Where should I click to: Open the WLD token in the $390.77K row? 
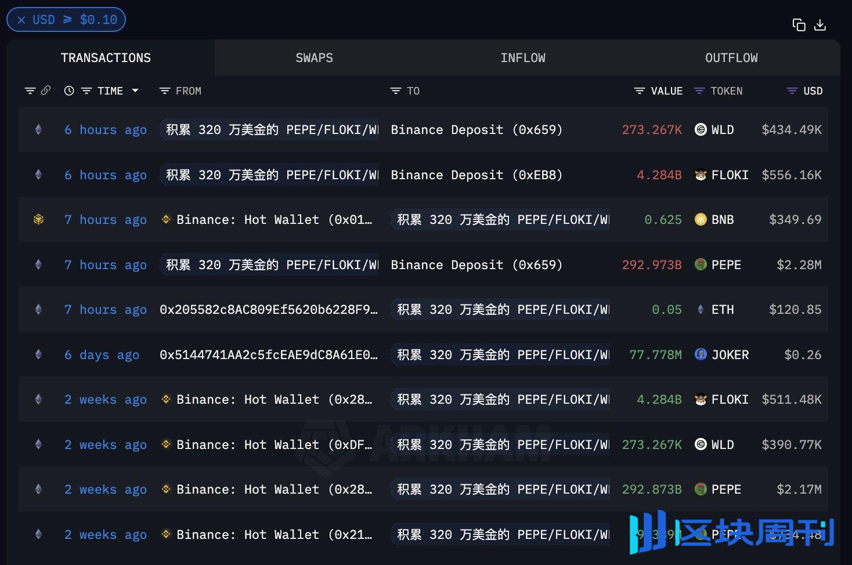pos(714,445)
